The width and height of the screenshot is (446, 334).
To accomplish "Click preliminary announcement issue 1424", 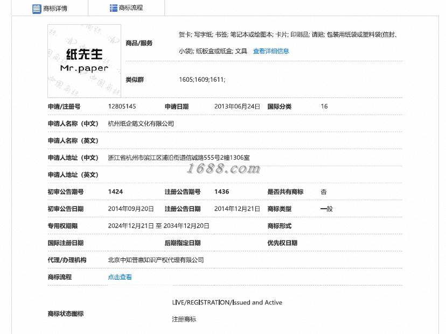I will pyautogui.click(x=115, y=191).
